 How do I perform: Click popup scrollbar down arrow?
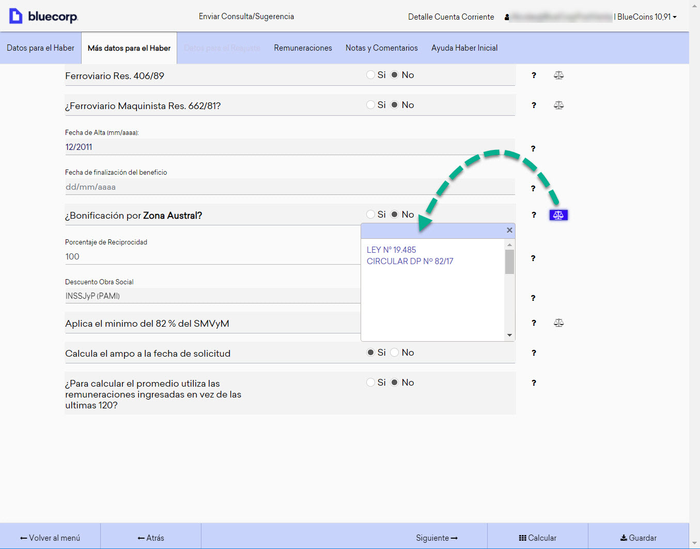click(510, 335)
